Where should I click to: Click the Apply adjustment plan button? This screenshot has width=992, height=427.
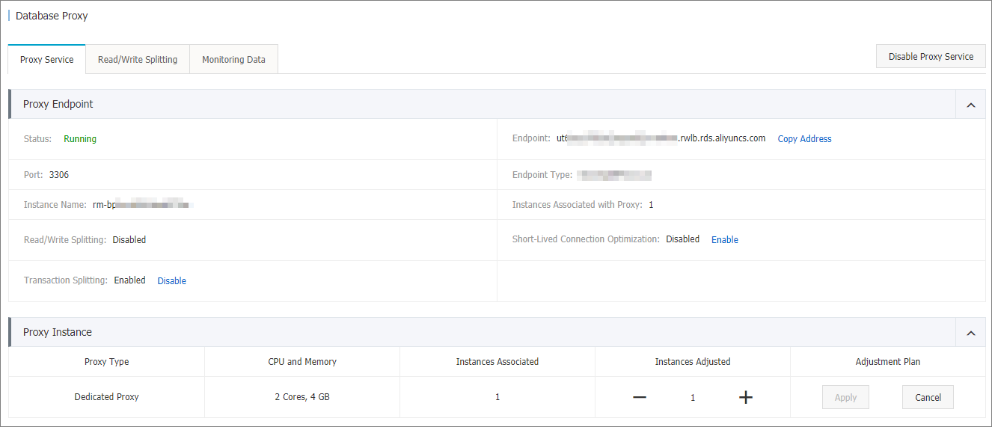(845, 398)
